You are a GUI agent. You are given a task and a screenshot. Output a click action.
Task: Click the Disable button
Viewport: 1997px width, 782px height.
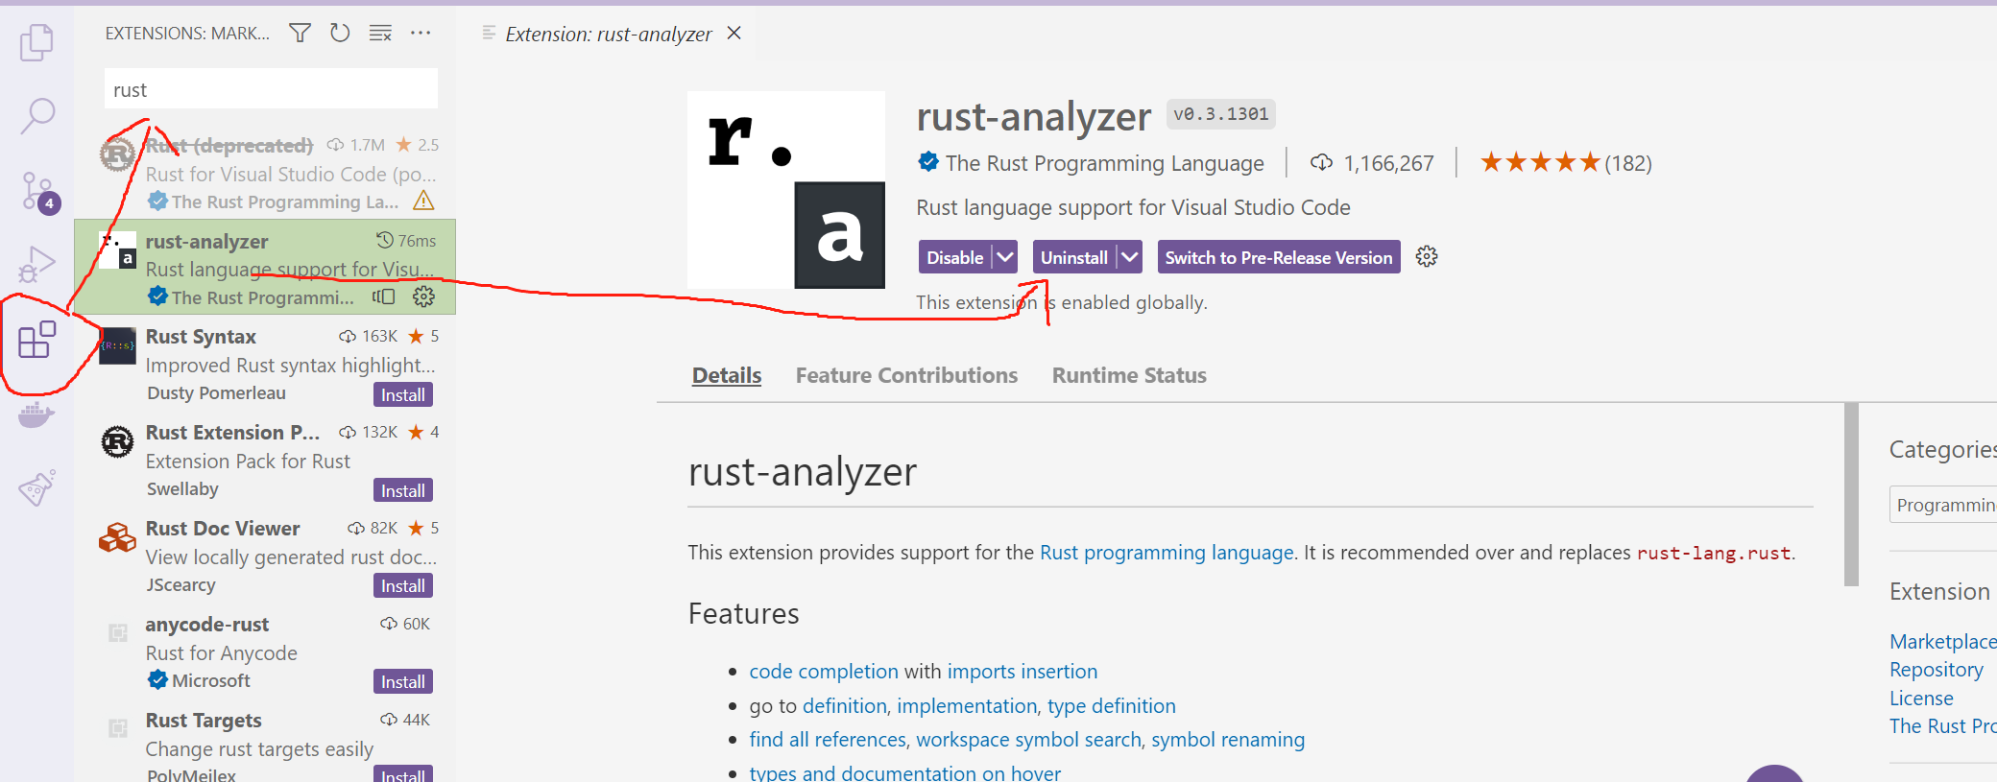(x=954, y=257)
